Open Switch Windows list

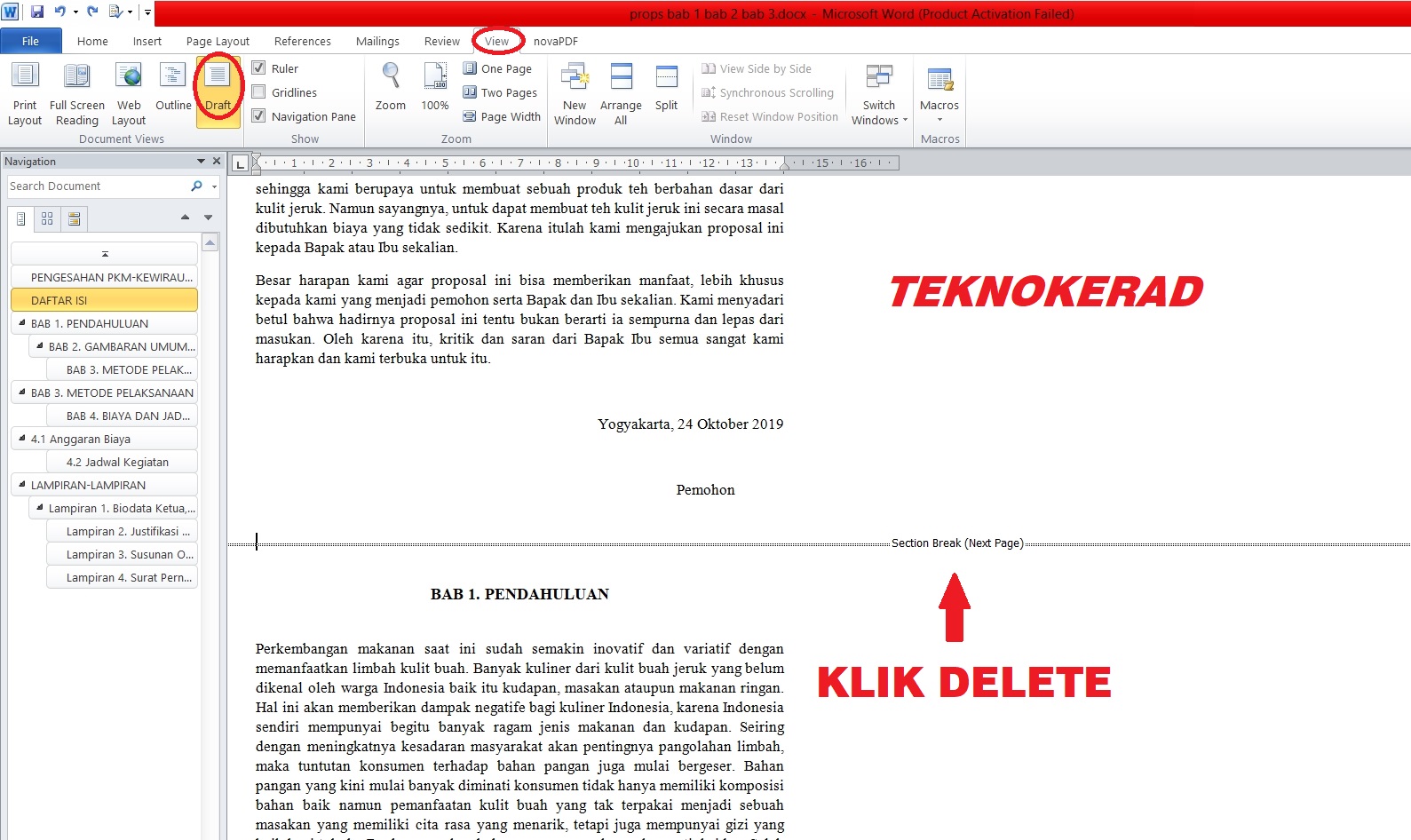tap(879, 94)
